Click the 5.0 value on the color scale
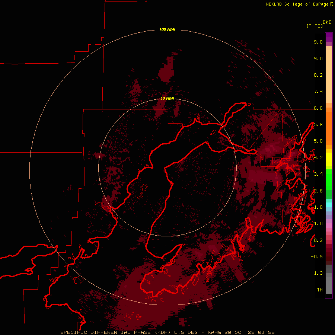The width and height of the screenshot is (335, 335). pyautogui.click(x=318, y=141)
